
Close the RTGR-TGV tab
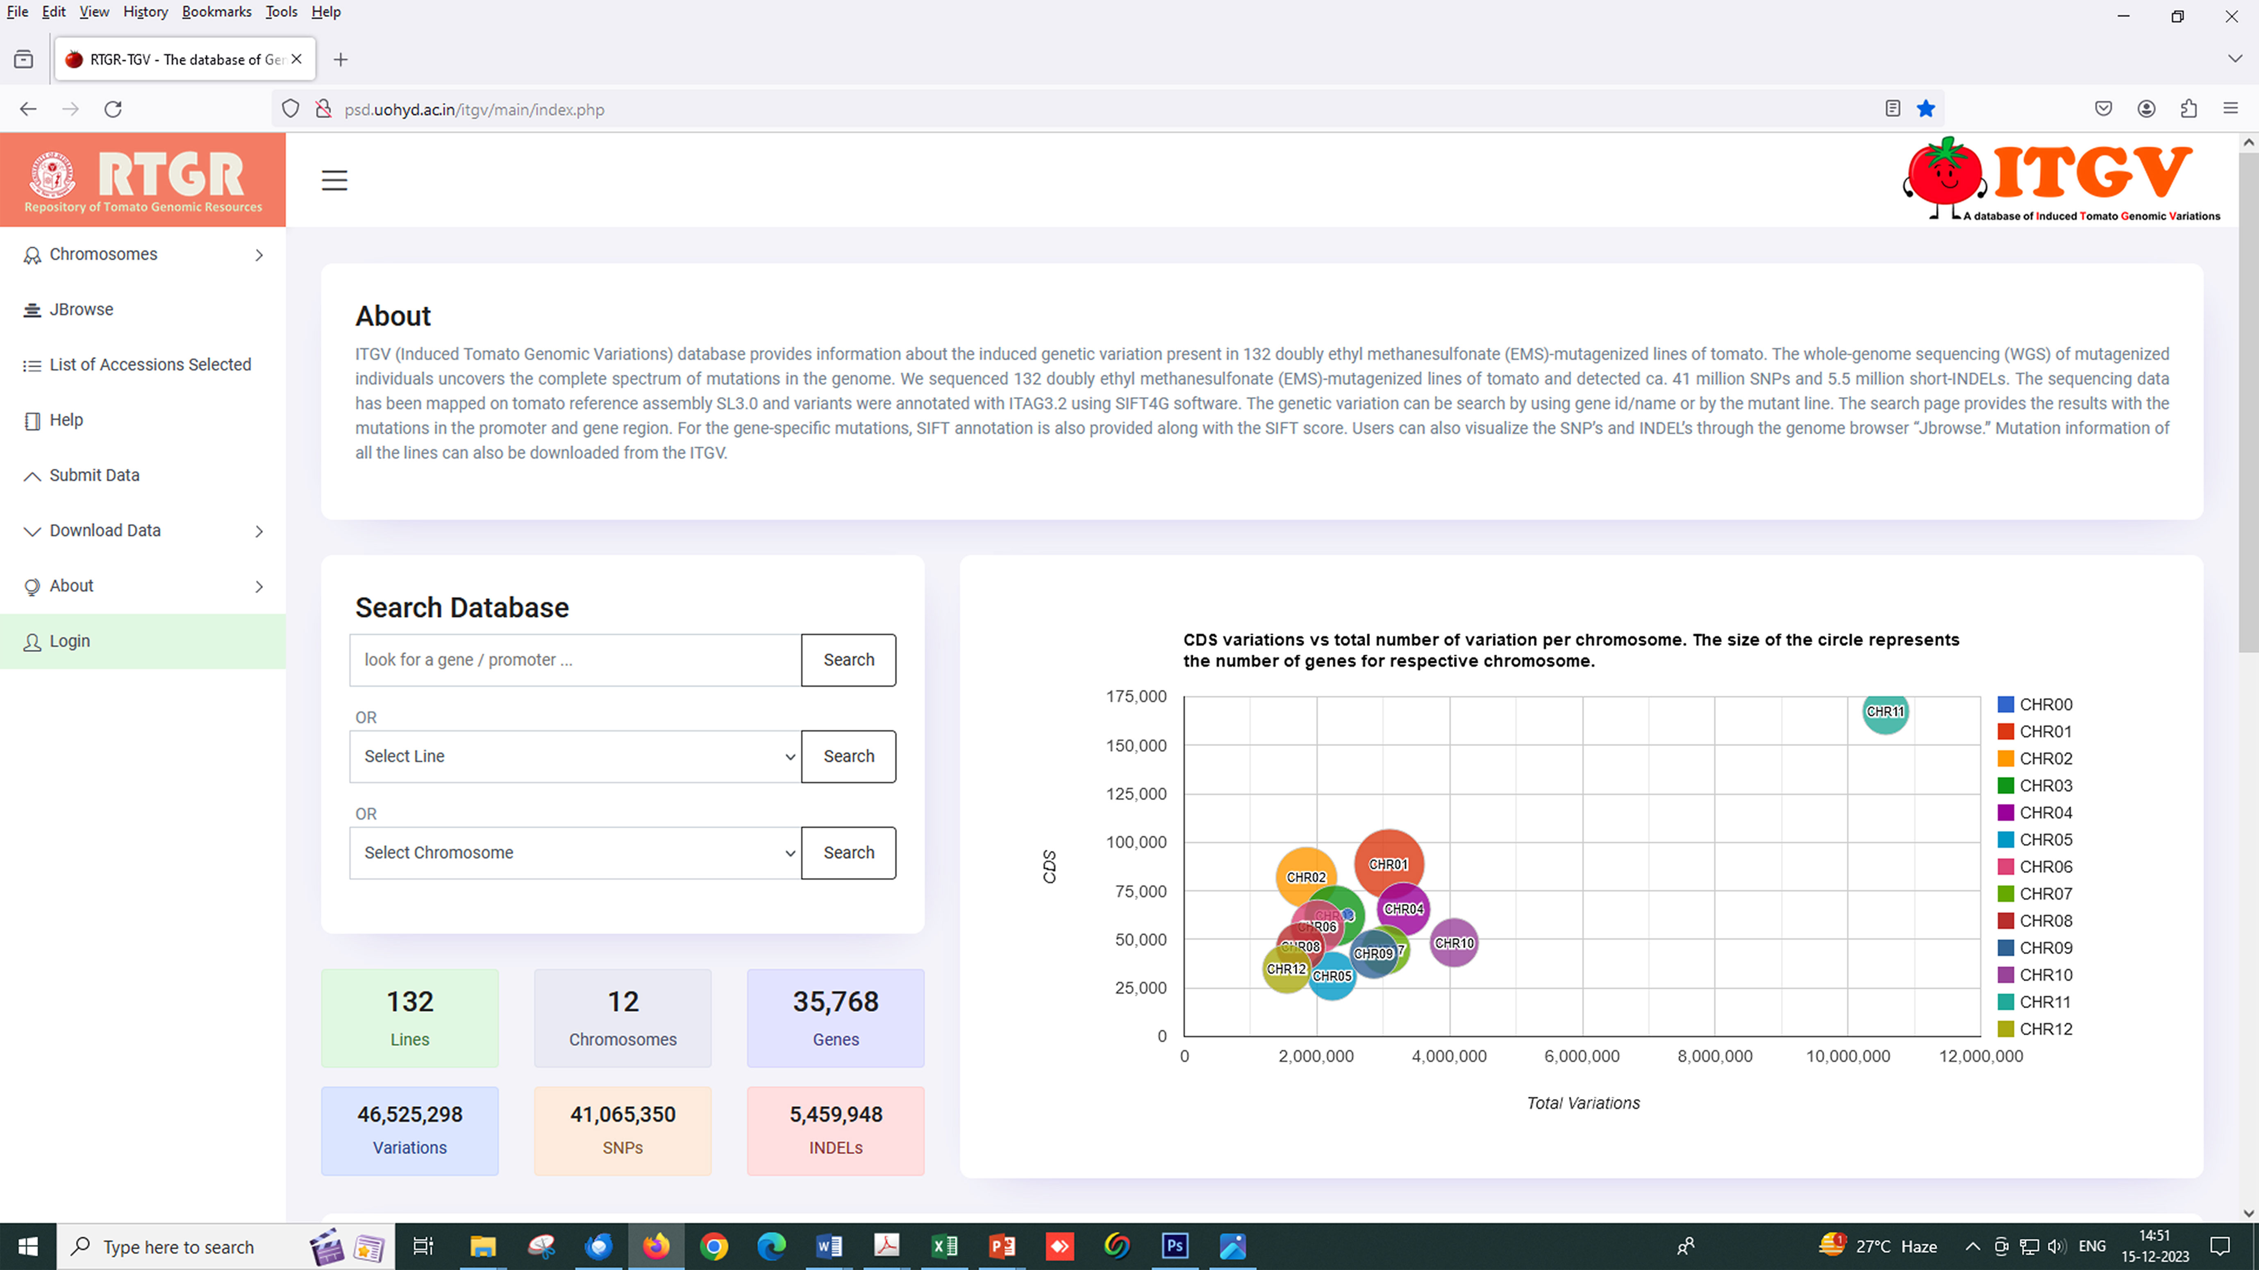coord(296,59)
